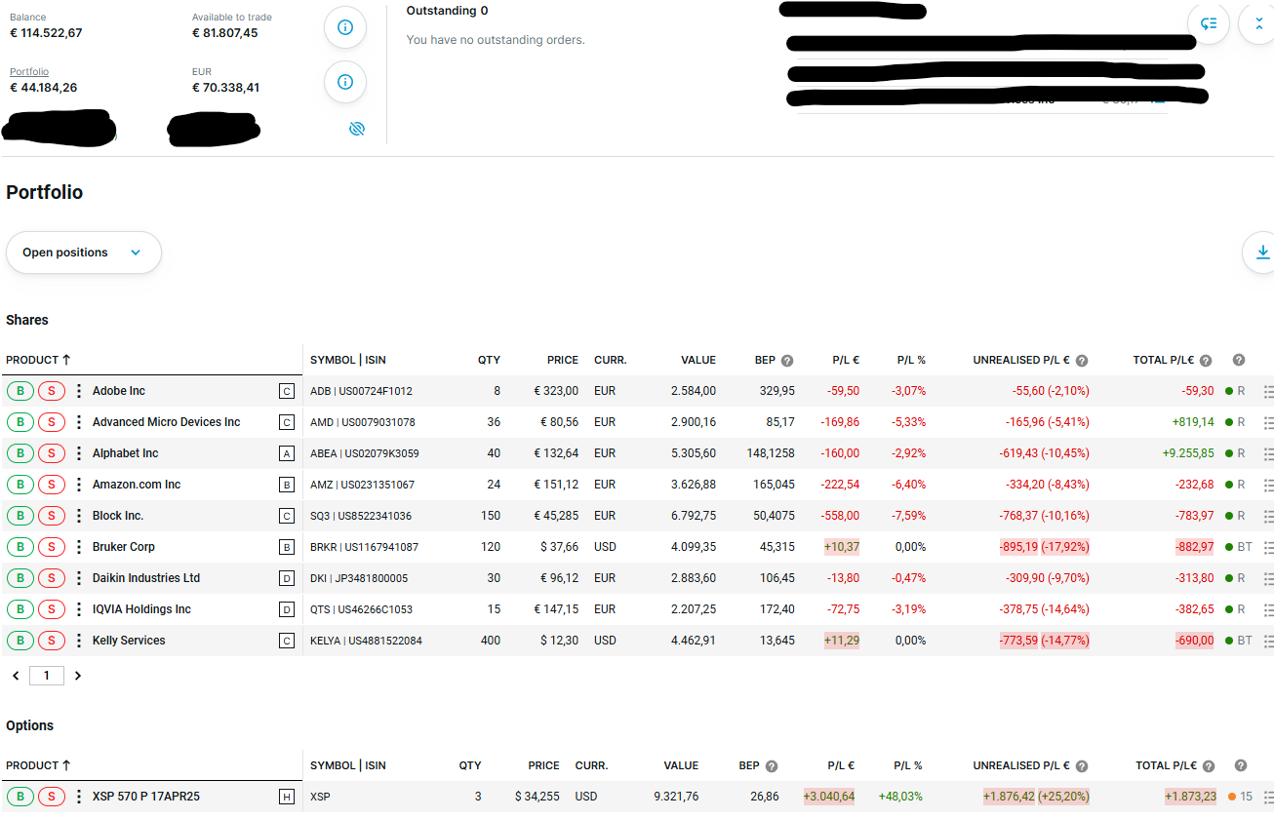Click the page number 1 field
Image resolution: width=1274 pixels, height=819 pixels.
(x=47, y=676)
